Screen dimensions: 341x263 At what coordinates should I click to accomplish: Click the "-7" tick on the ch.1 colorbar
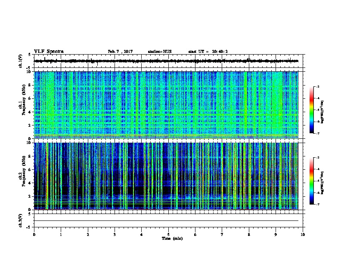[x=318, y=133]
